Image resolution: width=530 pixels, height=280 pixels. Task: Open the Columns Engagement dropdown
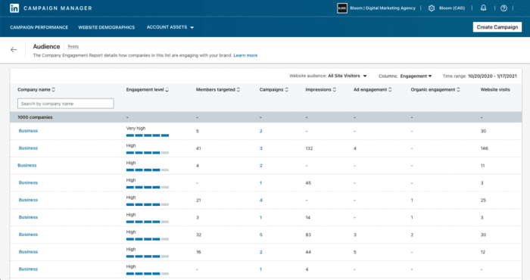pyautogui.click(x=416, y=76)
